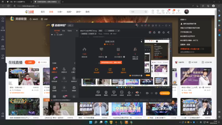Expand 游戏 dropdown in Douyu navigation
222x125 pixels.
coord(79,12)
